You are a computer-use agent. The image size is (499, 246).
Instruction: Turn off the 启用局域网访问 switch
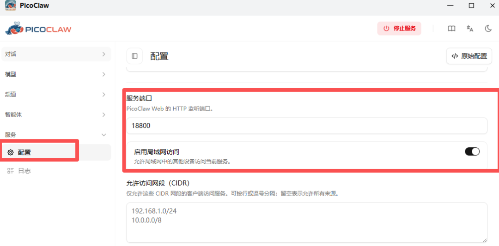click(x=472, y=151)
